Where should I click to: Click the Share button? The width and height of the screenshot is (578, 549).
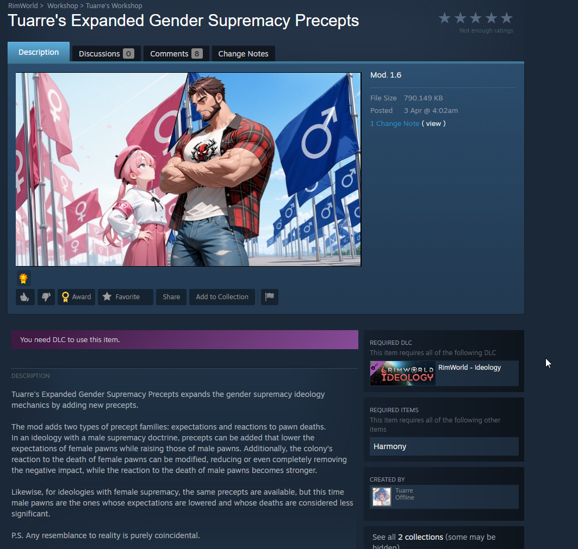[171, 297]
